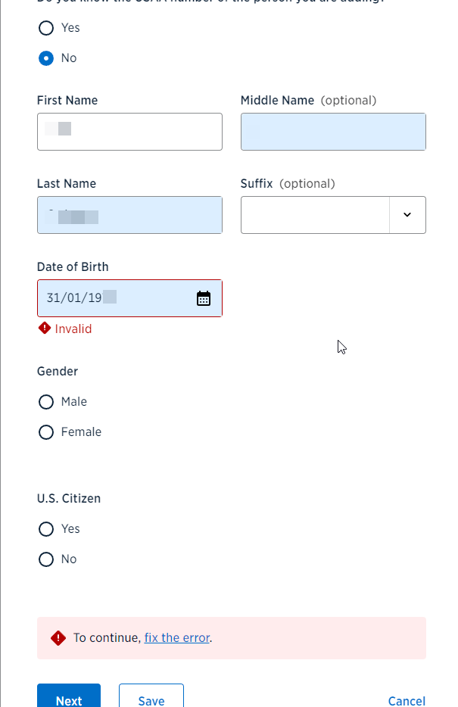
Task: Choose Male for Gender
Action: (x=46, y=402)
